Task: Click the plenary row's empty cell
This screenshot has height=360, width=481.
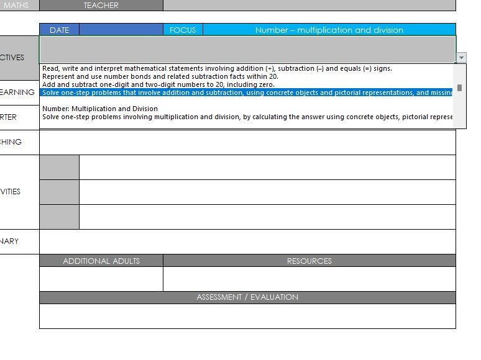Action: pos(247,241)
